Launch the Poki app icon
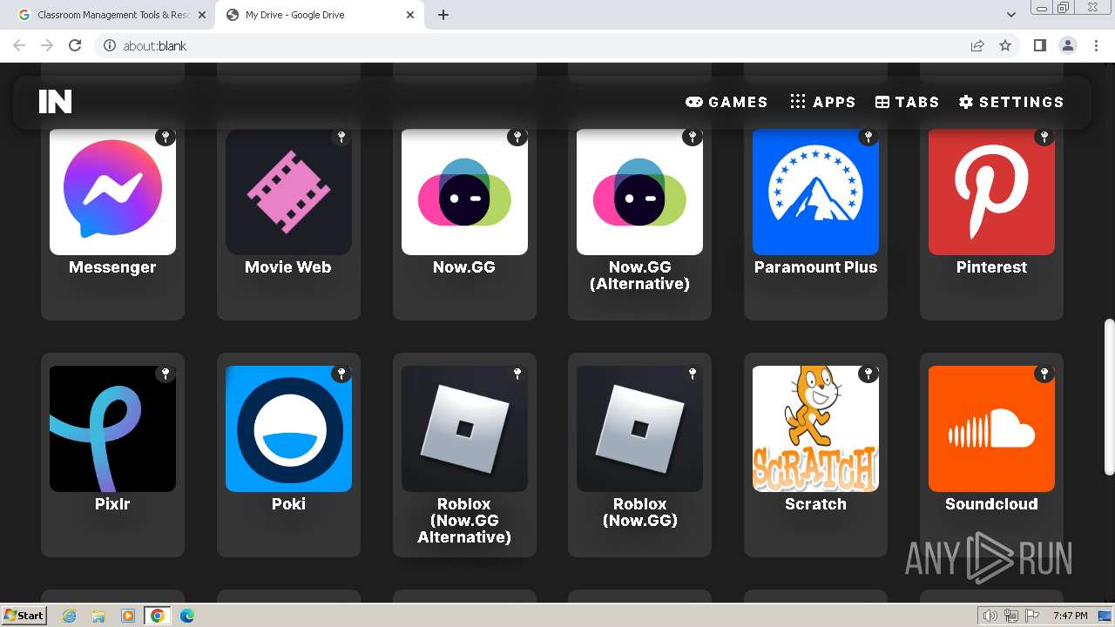 pos(288,428)
